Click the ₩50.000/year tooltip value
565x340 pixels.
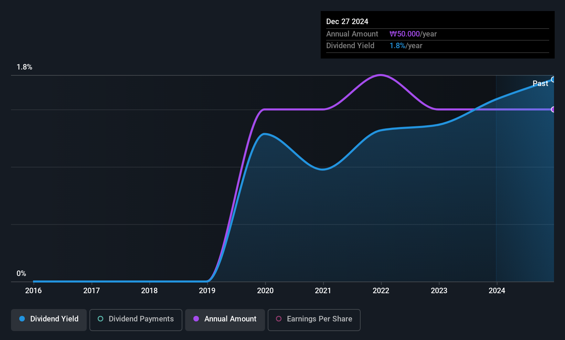(413, 34)
